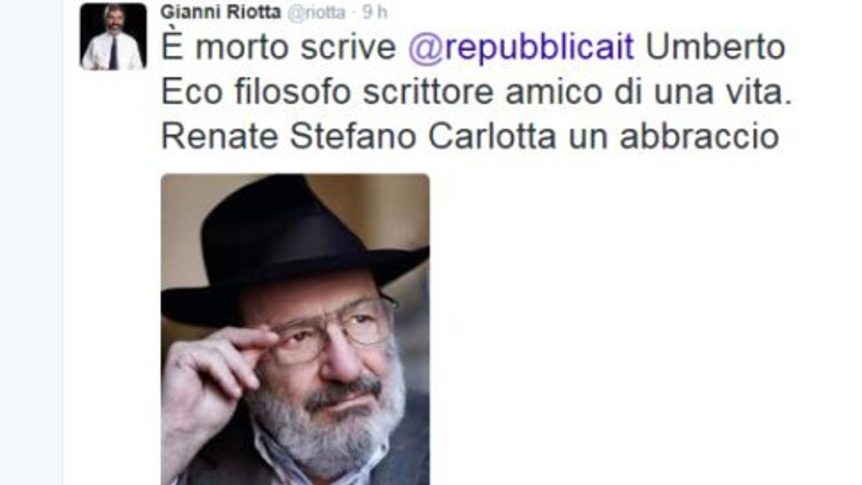Screen dimensions: 862x485
Task: Click the word "Umberto" in the tweet
Action: point(715,47)
